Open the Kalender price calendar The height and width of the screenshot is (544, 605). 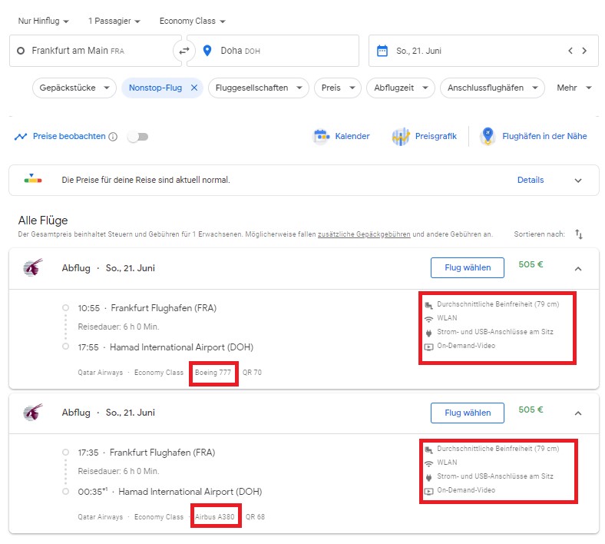click(x=342, y=136)
